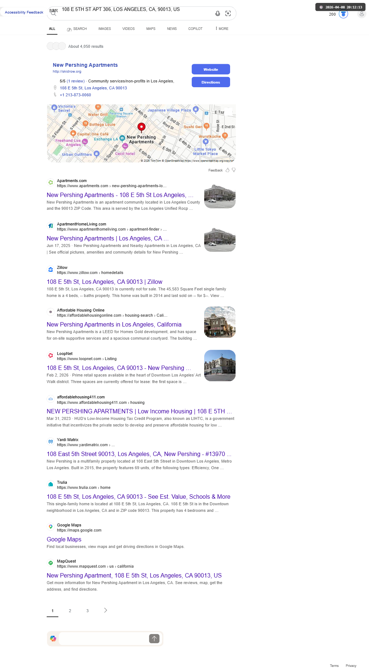Click the Directions button

pos(211,82)
